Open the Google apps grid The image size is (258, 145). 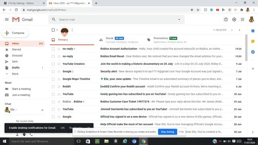(242, 20)
